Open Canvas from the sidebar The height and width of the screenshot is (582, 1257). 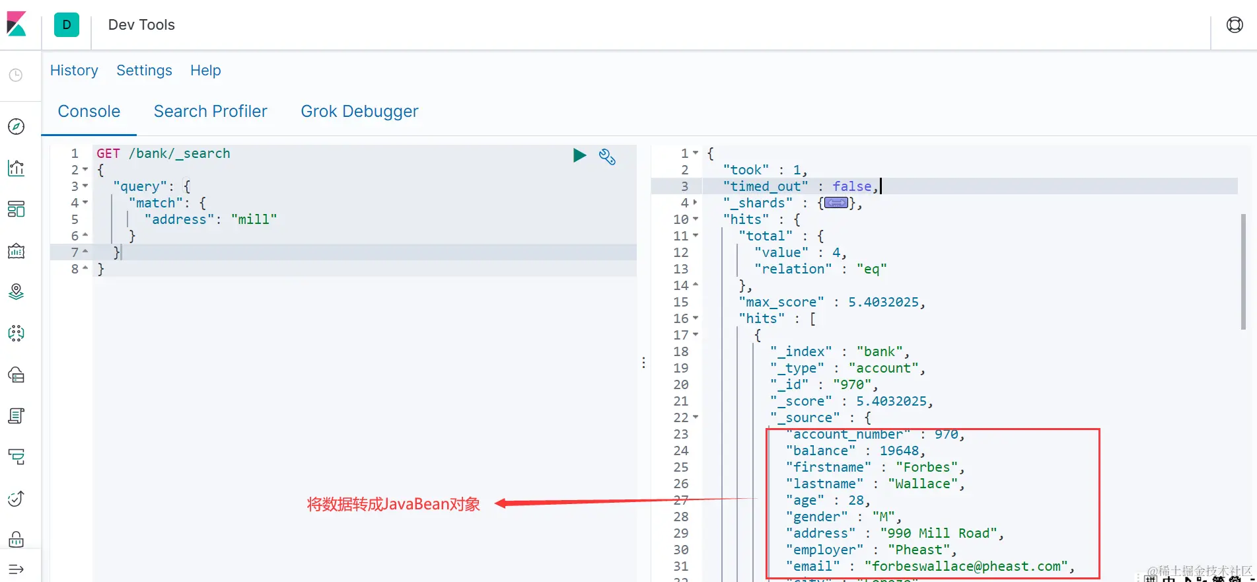pos(17,250)
